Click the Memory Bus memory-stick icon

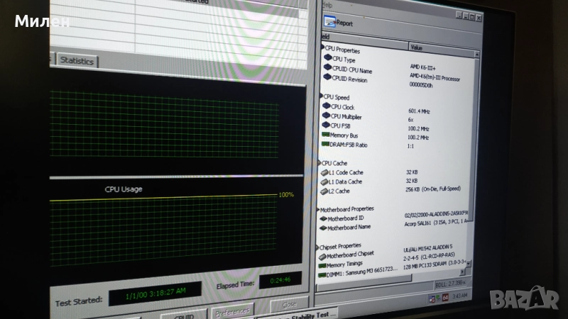pos(325,134)
